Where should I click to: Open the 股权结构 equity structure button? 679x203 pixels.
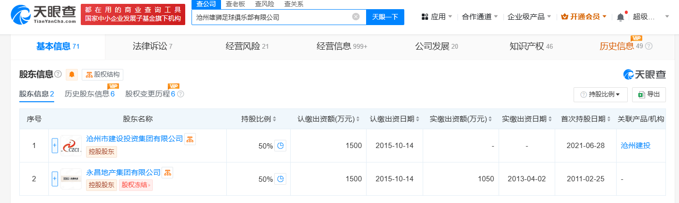(103, 74)
